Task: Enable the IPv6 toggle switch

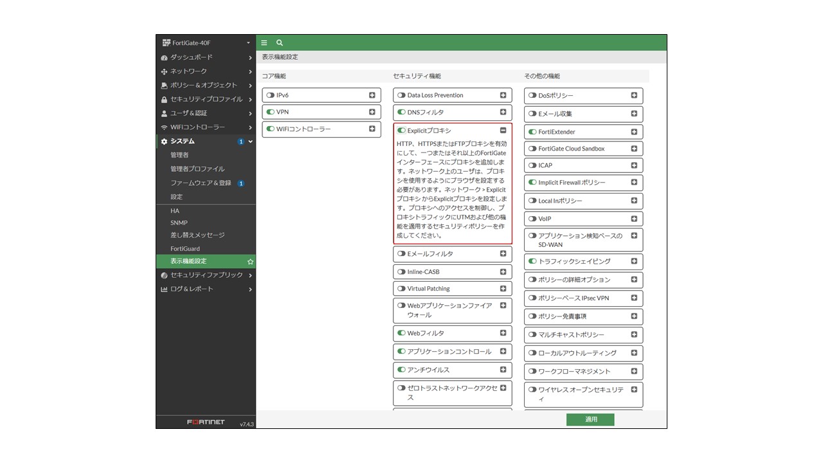Action: [271, 95]
